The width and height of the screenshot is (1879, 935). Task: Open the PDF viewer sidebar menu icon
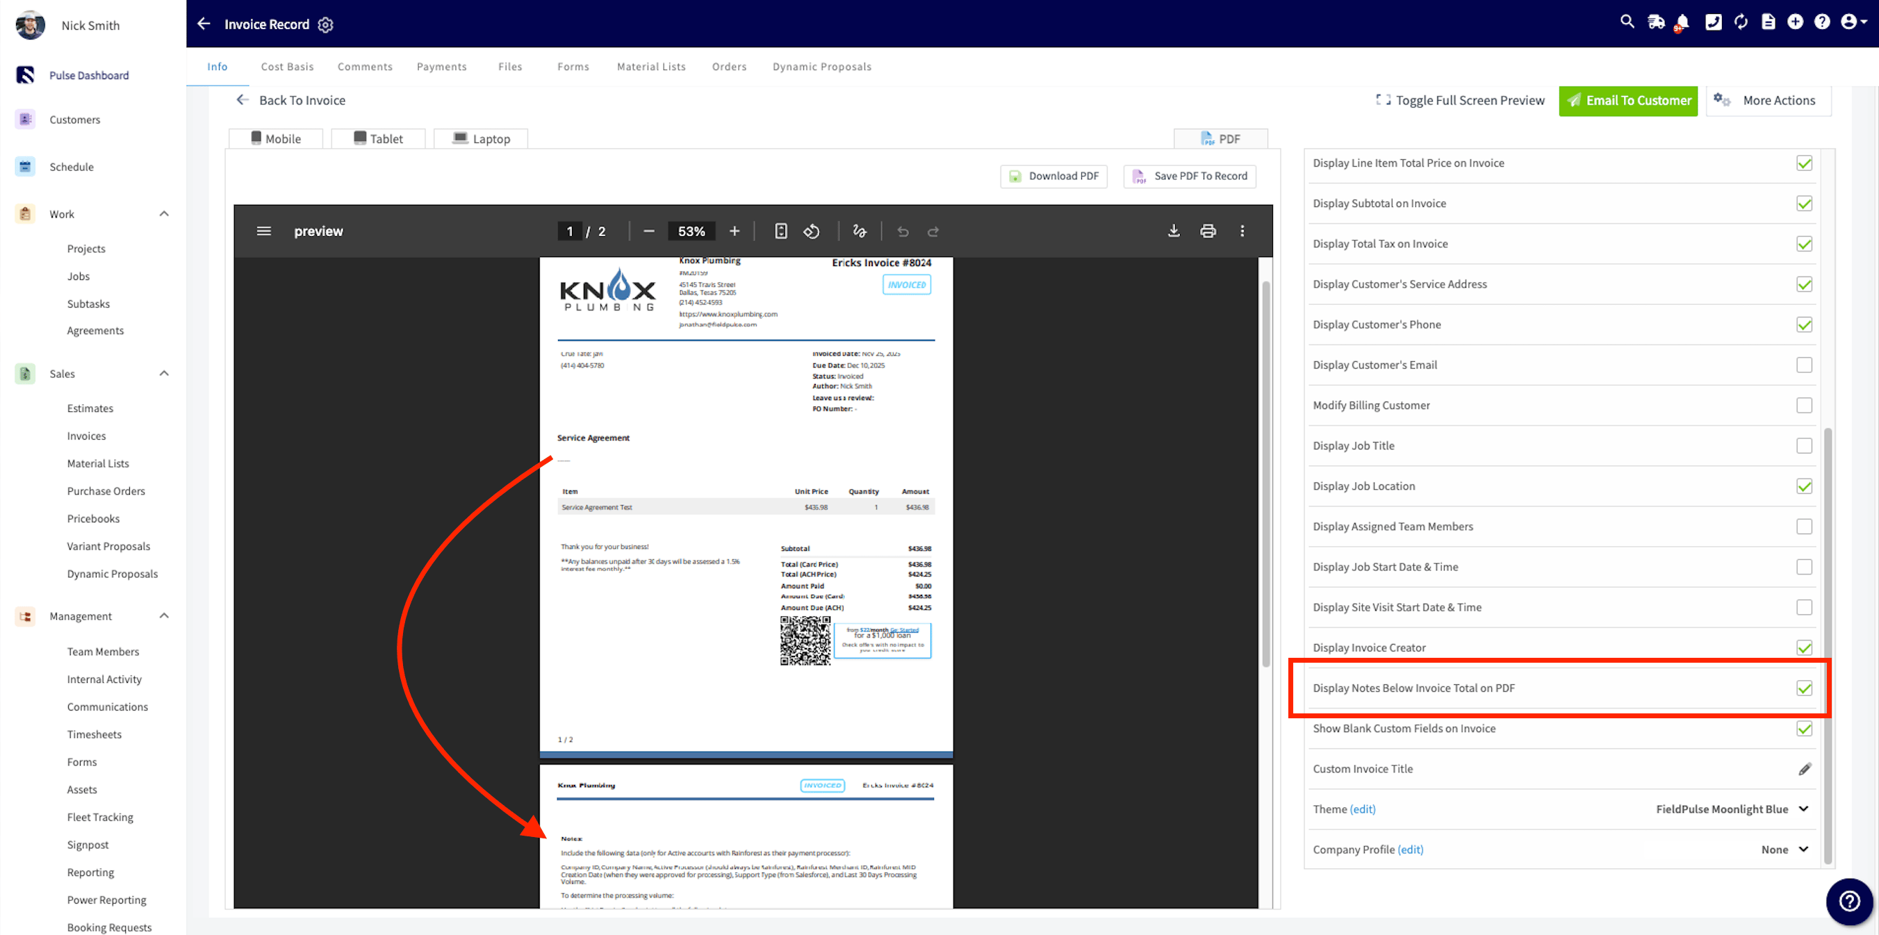click(264, 231)
